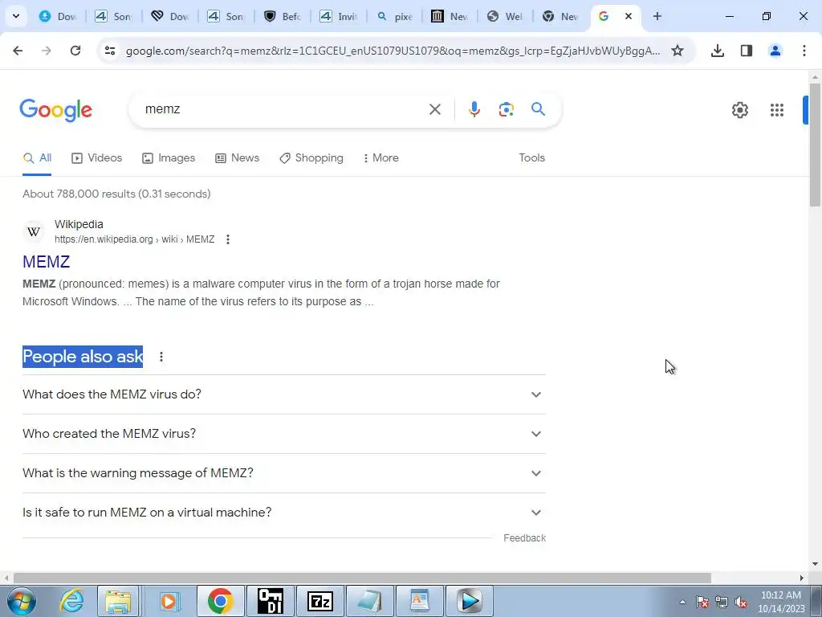Viewport: 822px width, 617px height.
Task: Open 7-Zip from the taskbar
Action: point(320,601)
